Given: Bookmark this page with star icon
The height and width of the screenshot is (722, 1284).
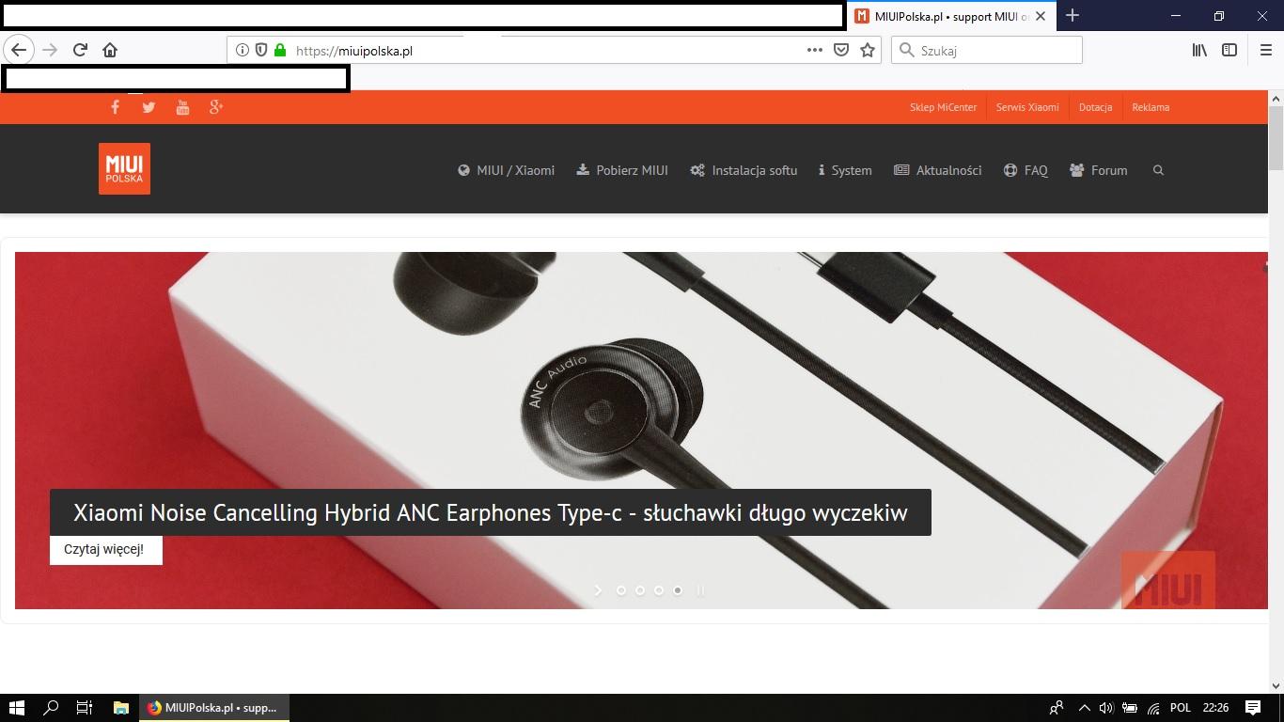Looking at the screenshot, I should pyautogui.click(x=868, y=50).
